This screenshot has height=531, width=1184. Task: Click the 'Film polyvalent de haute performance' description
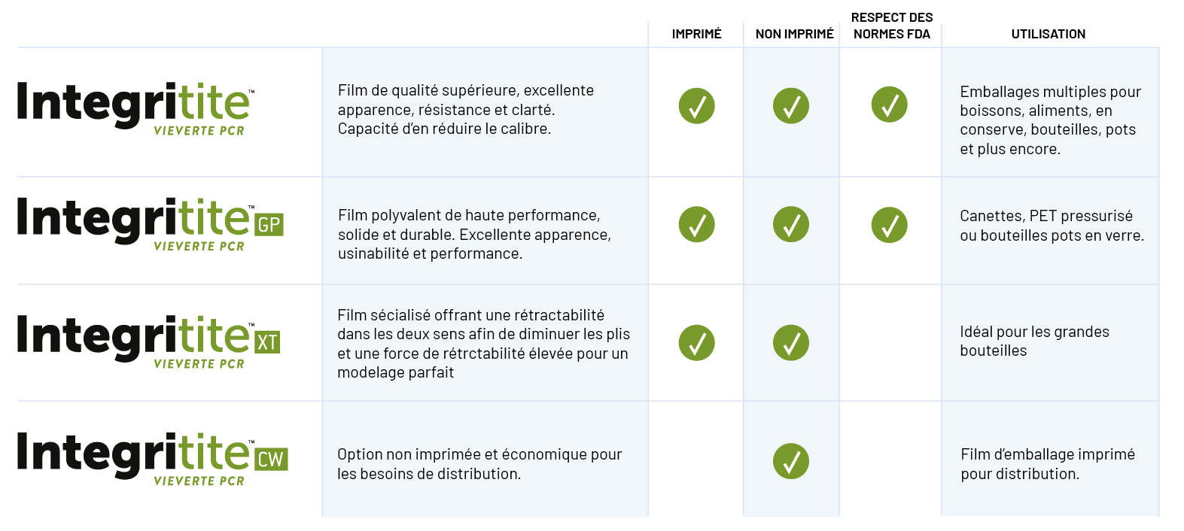click(x=474, y=235)
